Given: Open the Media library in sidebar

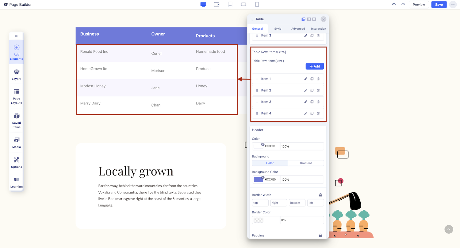Looking at the screenshot, I should (17, 142).
